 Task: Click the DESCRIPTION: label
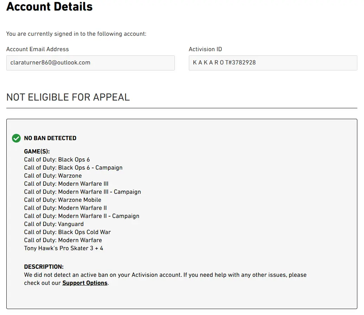click(44, 267)
